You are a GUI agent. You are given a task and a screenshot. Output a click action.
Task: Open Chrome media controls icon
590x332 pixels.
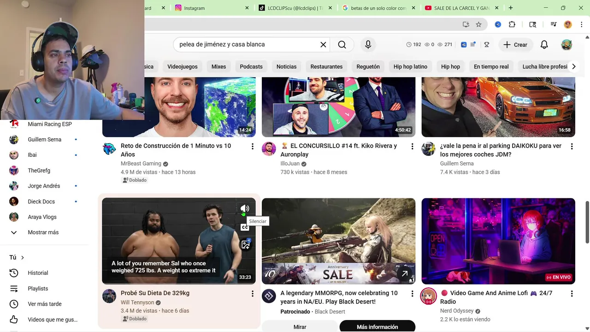tap(553, 24)
